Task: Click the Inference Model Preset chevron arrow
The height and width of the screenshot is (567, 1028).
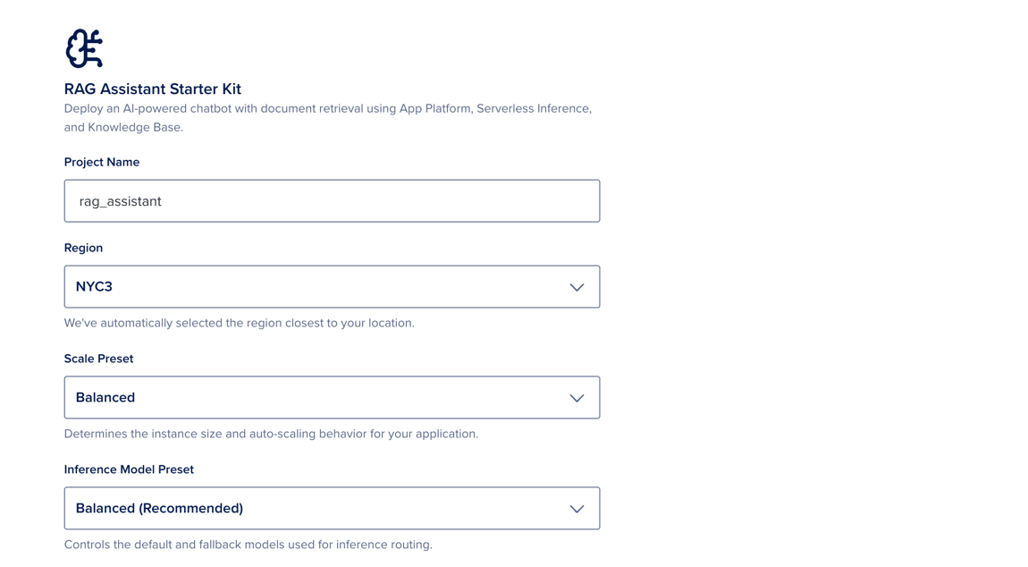Action: [577, 508]
